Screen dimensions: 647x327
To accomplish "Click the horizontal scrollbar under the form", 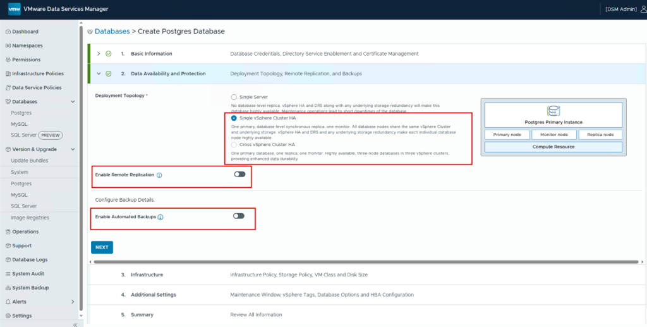I will point(366,262).
